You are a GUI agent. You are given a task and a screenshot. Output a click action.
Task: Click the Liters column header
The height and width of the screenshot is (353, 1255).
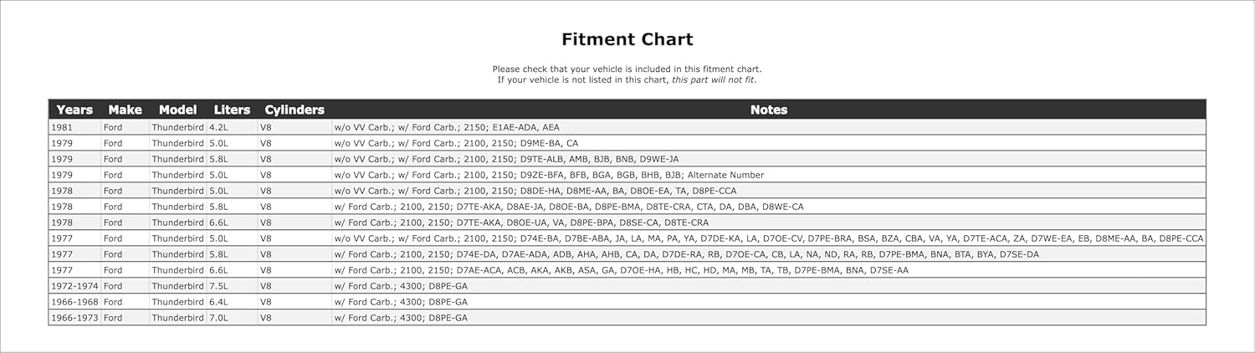(232, 110)
